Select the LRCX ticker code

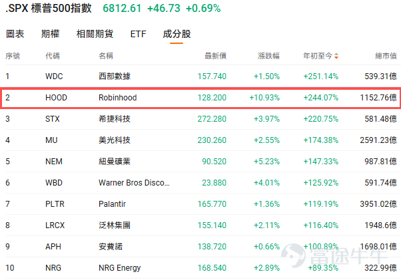tap(55, 225)
